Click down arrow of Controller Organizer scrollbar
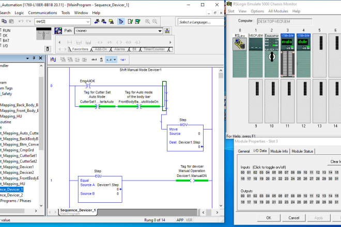 pyautogui.click(x=41, y=205)
